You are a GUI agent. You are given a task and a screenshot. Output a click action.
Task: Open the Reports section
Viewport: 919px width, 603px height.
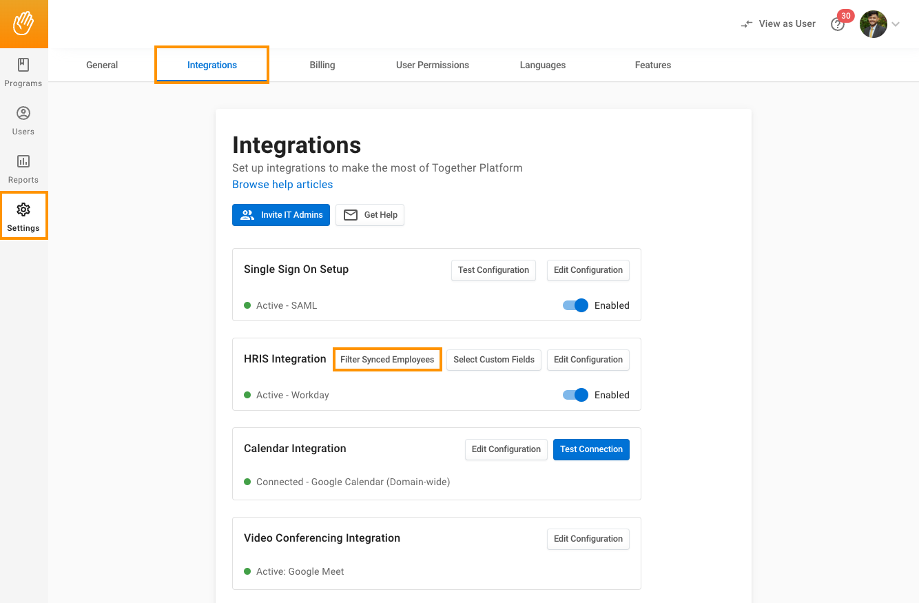click(23, 169)
